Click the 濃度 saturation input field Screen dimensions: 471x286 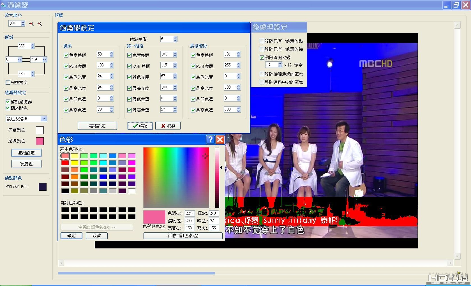190,221
